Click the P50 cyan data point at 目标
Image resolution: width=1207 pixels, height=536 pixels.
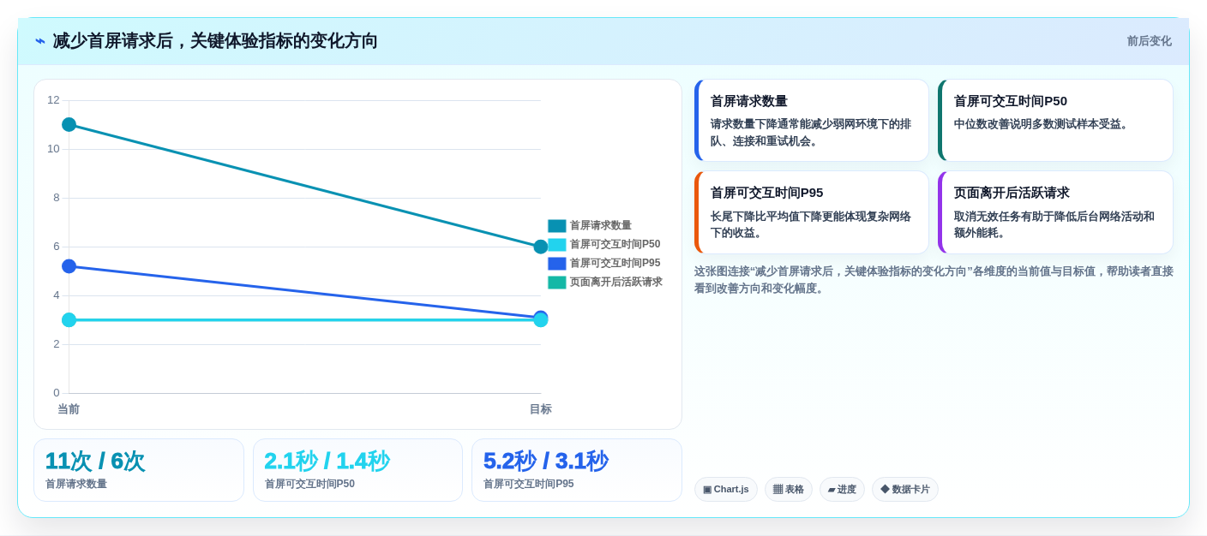coord(541,320)
